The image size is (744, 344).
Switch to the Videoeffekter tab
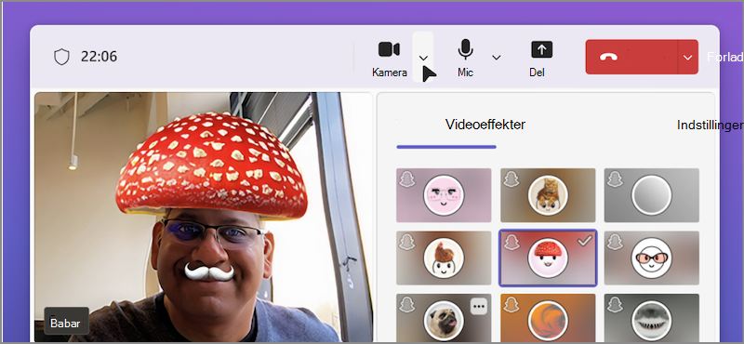[485, 125]
